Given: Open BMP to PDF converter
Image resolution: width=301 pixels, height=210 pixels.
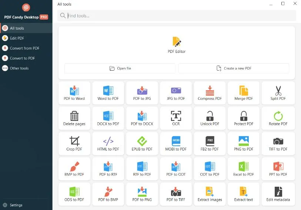Looking at the screenshot, I should point(74,169).
